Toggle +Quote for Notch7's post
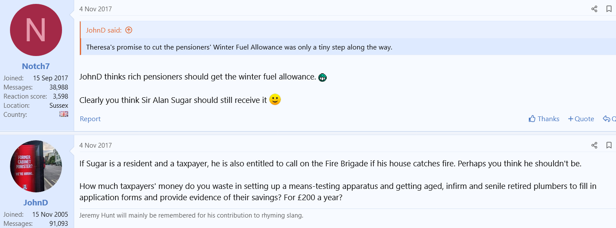This screenshot has height=228, width=616. [581, 119]
